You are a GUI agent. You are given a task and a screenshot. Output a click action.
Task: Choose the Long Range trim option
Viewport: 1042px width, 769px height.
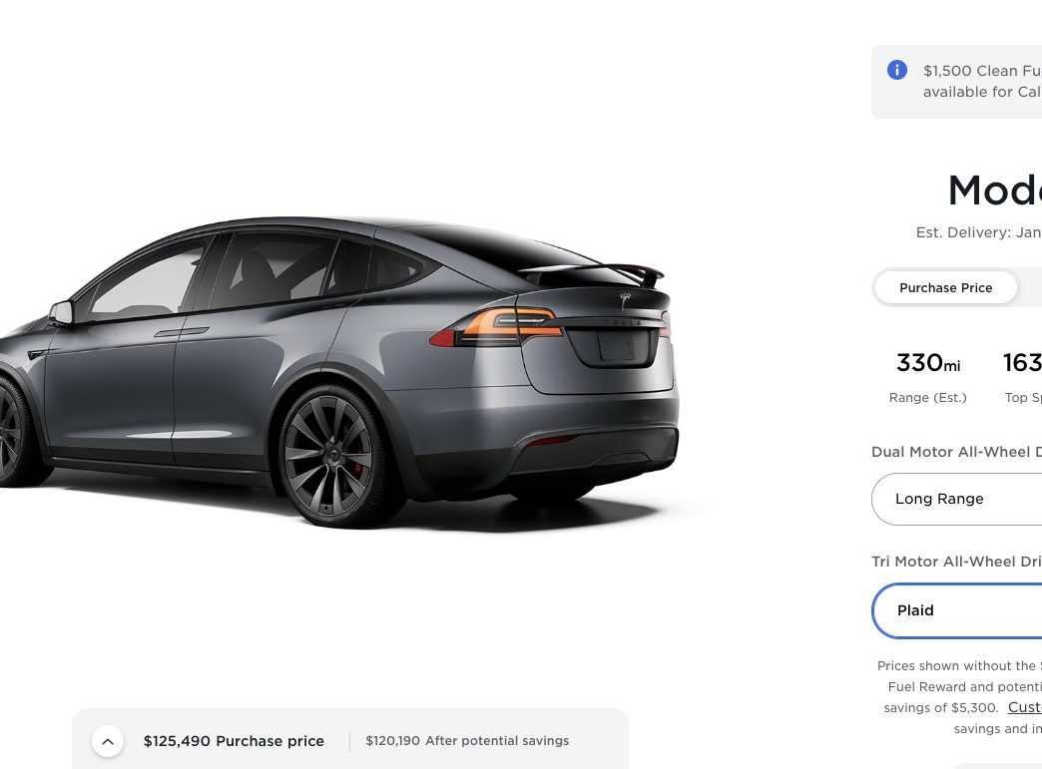957,499
